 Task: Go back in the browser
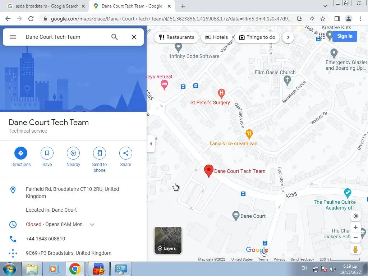click(x=8, y=19)
